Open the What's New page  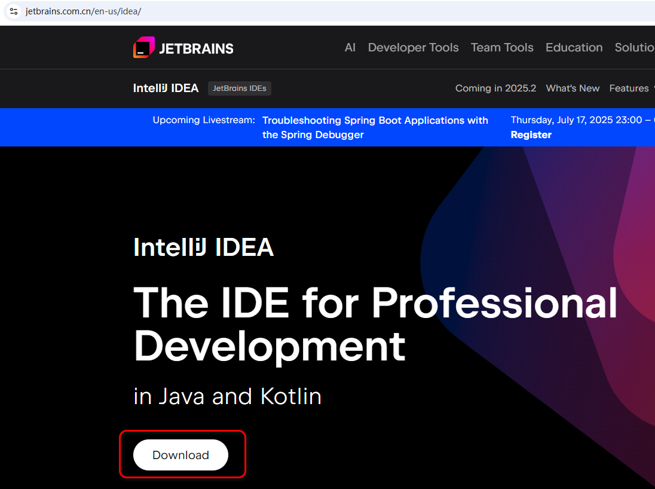[572, 88]
